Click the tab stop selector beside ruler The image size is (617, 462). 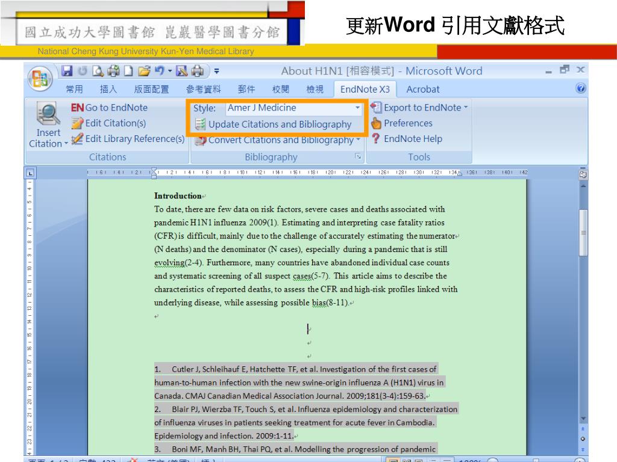[30, 173]
